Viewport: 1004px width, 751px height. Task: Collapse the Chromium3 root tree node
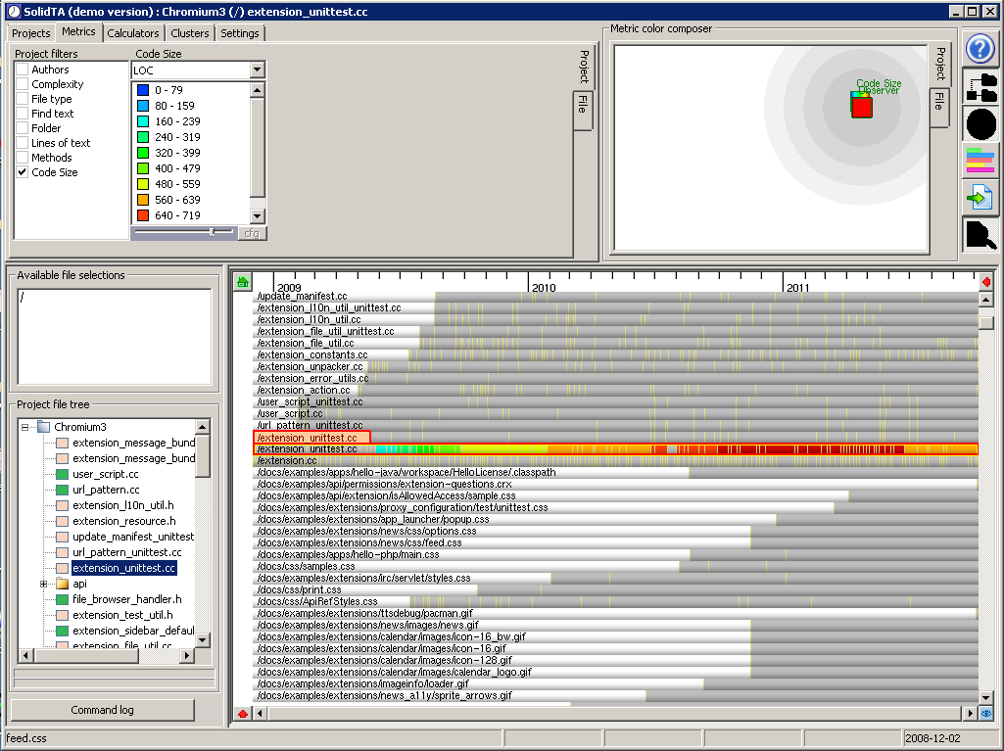tap(26, 428)
